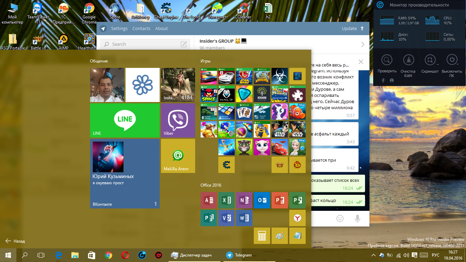Open the Visio 2016 tile

pos(227,218)
